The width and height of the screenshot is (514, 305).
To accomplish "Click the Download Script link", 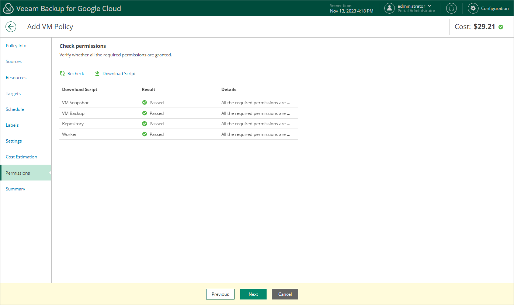I will (119, 74).
